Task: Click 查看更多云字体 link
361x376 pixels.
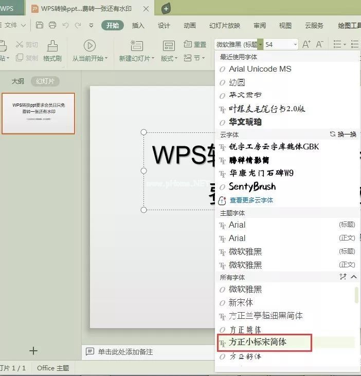Action: [x=251, y=200]
